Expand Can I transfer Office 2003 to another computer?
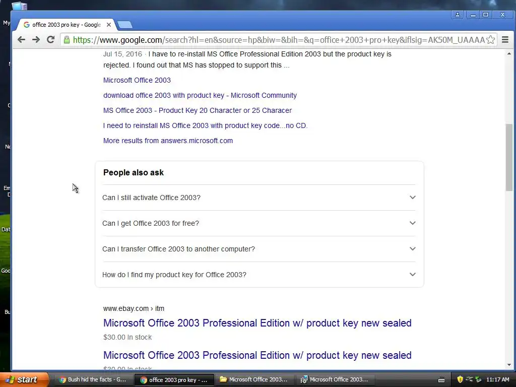516x387 pixels. (259, 249)
